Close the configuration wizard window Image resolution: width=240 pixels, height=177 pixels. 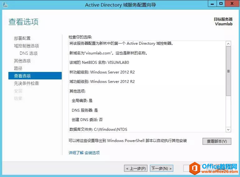[x=232, y=3]
